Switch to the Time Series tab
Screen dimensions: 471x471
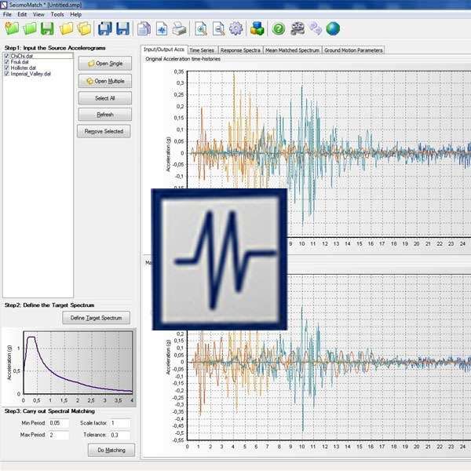(x=202, y=50)
